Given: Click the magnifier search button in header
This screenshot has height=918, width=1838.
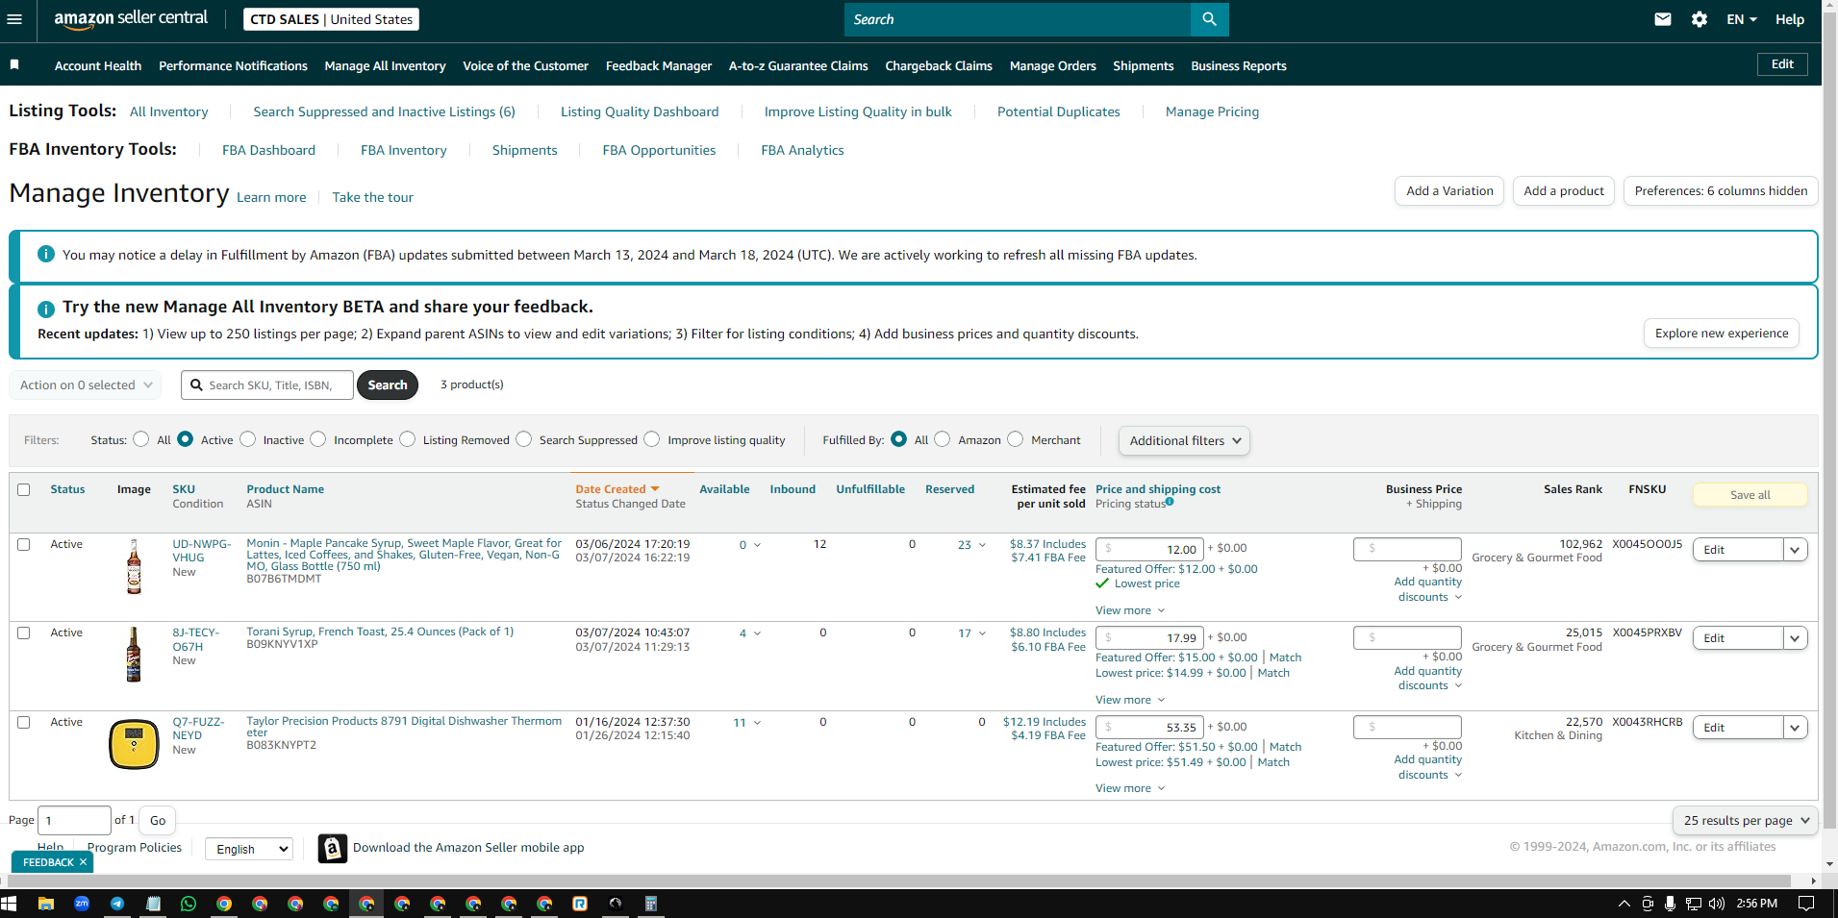Looking at the screenshot, I should (x=1209, y=19).
